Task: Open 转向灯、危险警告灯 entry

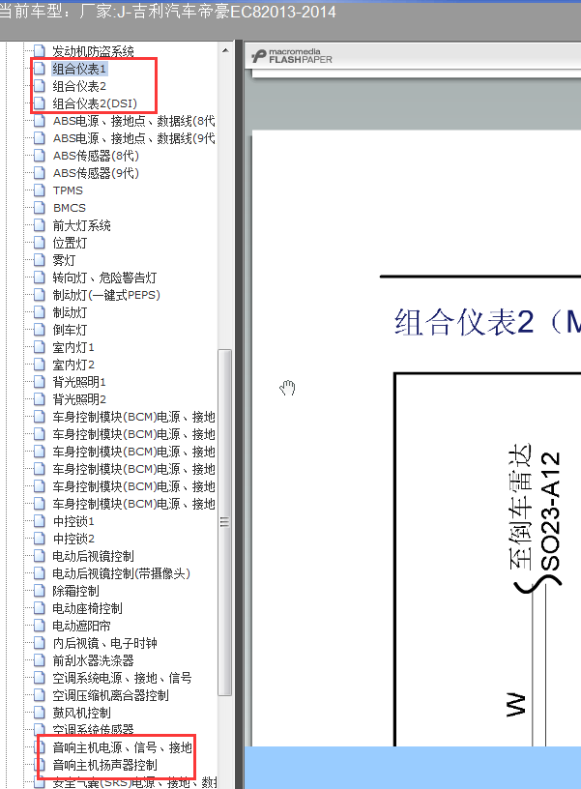Action: (x=104, y=278)
